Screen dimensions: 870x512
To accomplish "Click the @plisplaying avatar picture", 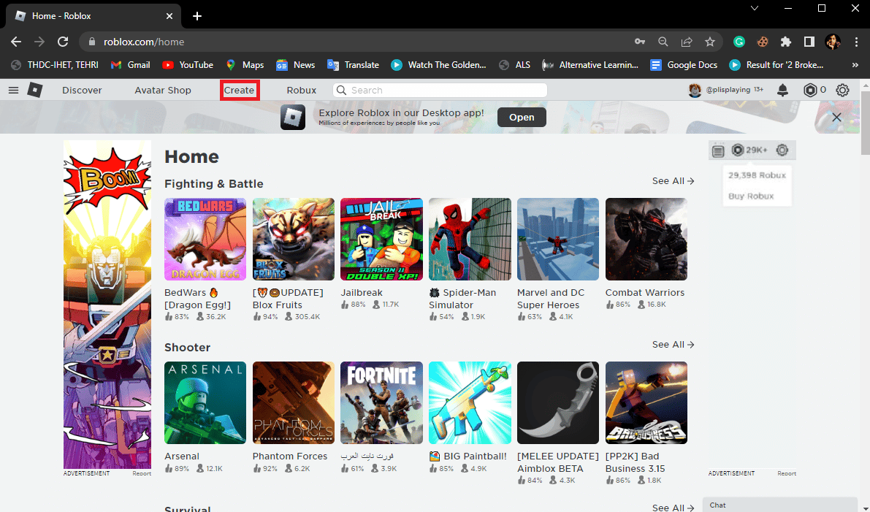I will [694, 90].
